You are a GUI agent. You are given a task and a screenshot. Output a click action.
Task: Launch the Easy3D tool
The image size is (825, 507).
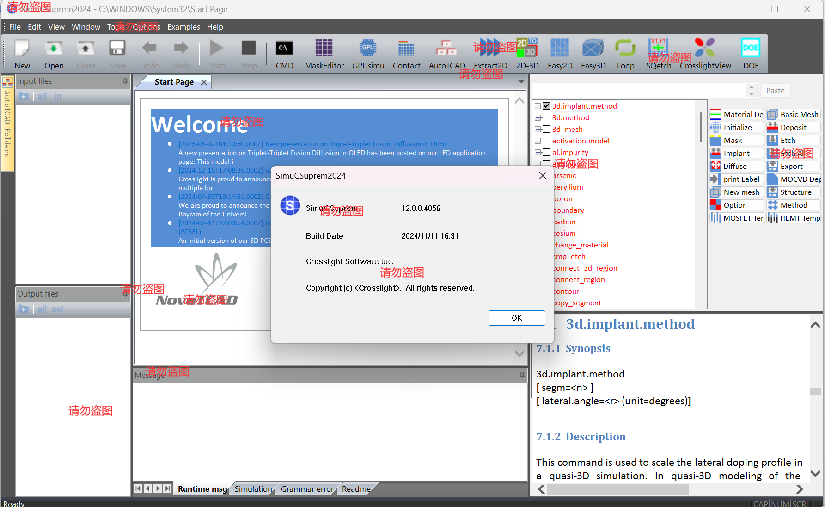593,54
